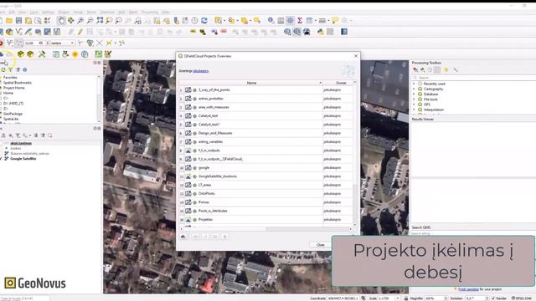This screenshot has width=536, height=301.
Task: Click the EPSG CRS button in status bar
Action: click(x=521, y=298)
